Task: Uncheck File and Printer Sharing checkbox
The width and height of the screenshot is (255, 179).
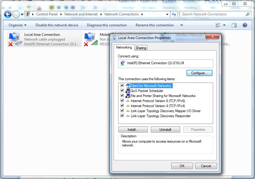Action: point(122,96)
